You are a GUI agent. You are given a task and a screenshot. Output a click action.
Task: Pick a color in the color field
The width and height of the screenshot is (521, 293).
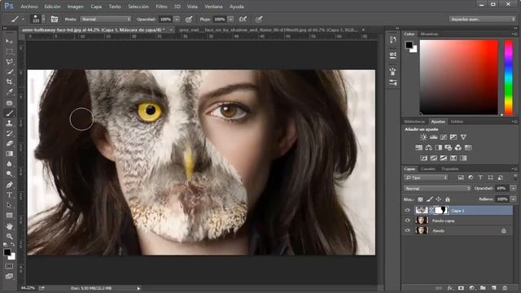[x=459, y=77]
